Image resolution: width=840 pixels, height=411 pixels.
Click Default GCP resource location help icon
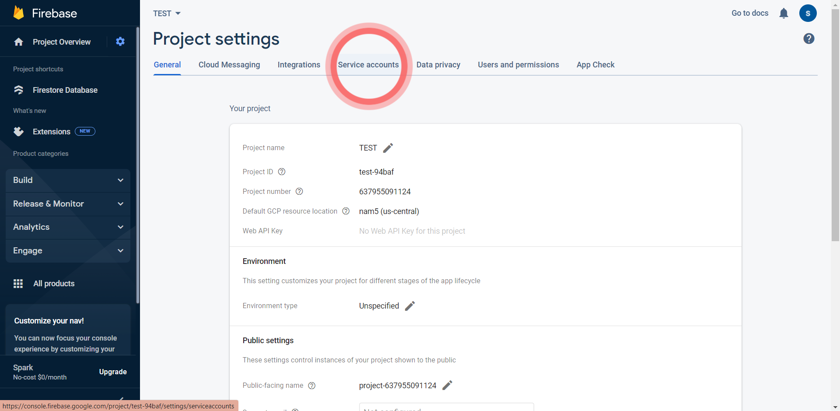tap(346, 211)
